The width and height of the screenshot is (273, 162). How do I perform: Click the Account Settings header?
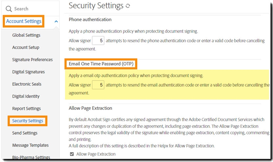click(24, 21)
